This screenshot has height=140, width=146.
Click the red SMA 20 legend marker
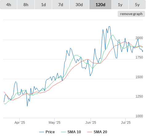pyautogui.click(x=90, y=132)
